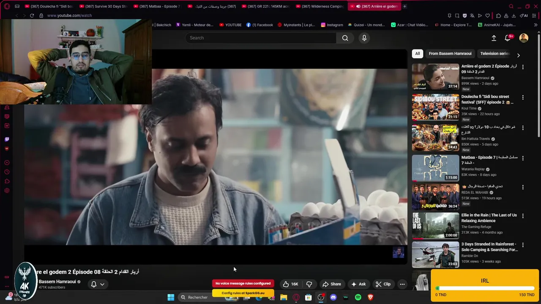
Task: Open the YouTube account avatar menu
Action: click(x=524, y=38)
